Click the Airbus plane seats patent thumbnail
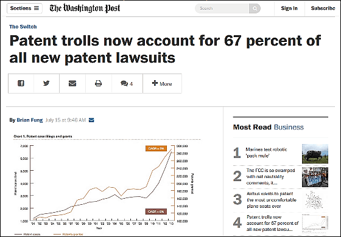Viewport: 341px width, 237px height. [x=315, y=200]
